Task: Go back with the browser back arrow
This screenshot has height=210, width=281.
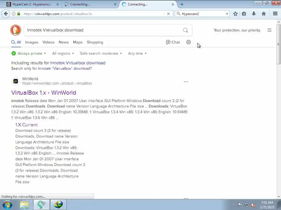Action: coord(6,14)
